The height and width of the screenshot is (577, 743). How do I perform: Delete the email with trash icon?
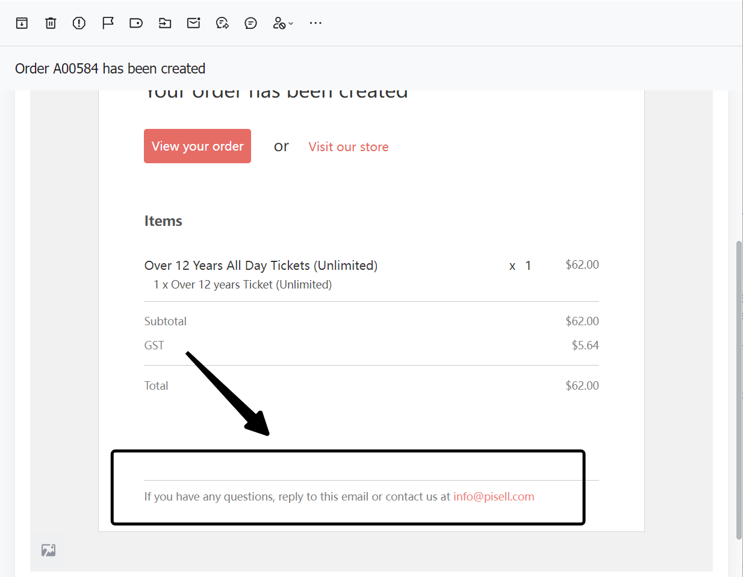(x=51, y=23)
